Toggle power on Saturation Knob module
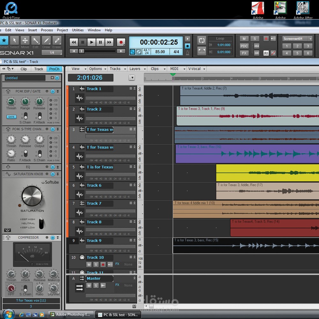319x319 pixels. click(53, 174)
